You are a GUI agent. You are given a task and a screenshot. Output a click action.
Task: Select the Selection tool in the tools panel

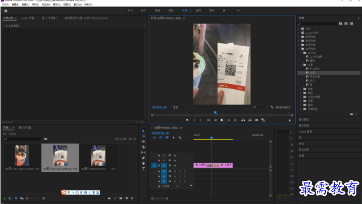coord(143,131)
